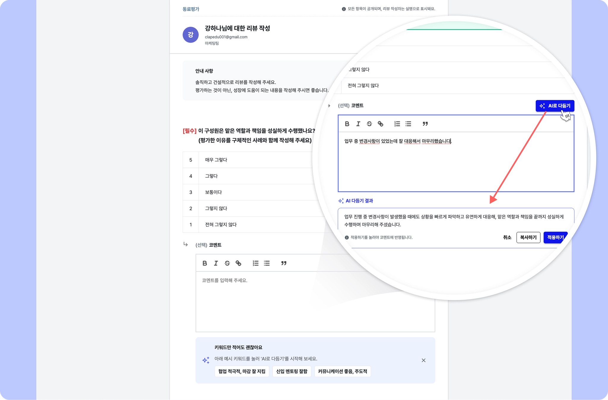Click Bold icon in magnified comment toolbar
The width and height of the screenshot is (608, 400).
tap(347, 124)
